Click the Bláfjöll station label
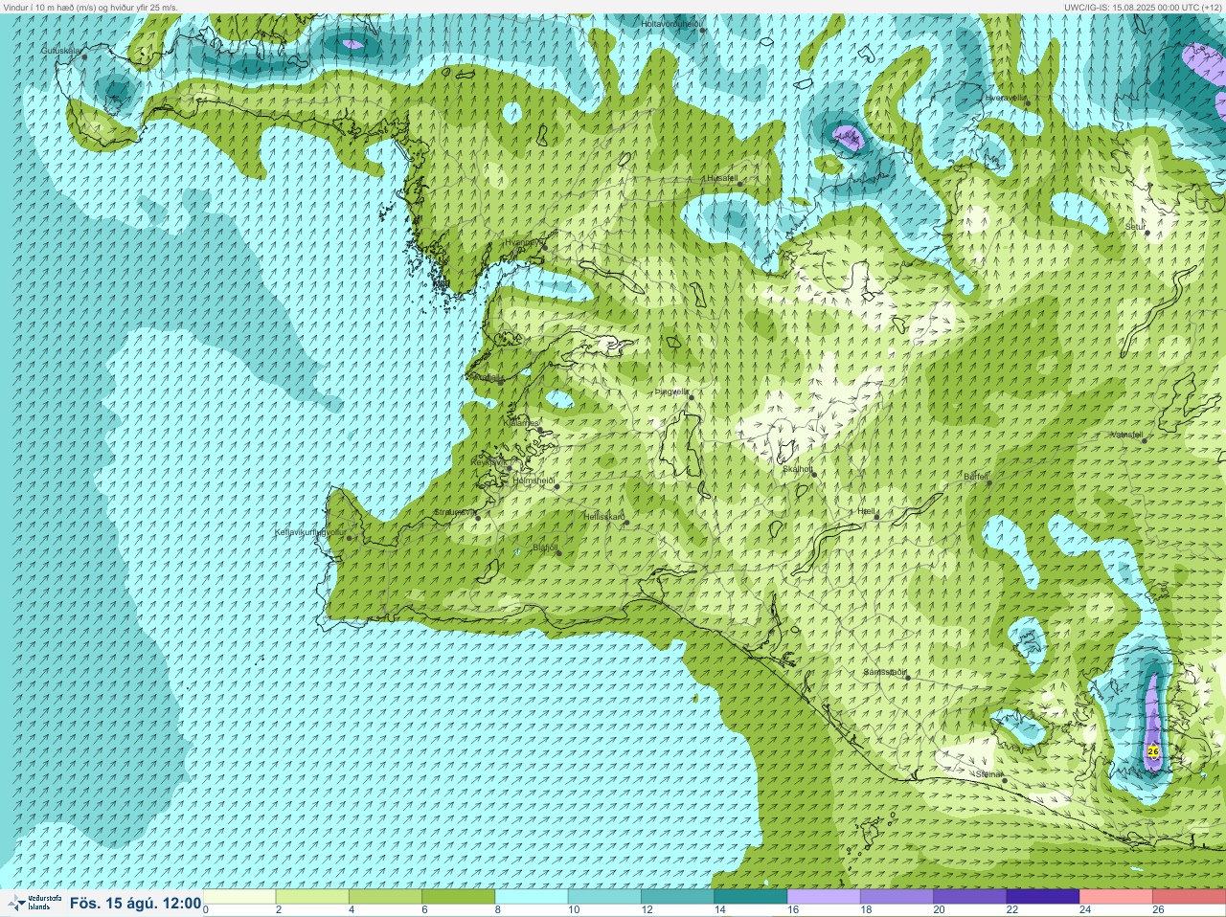This screenshot has height=917, width=1226. click(545, 548)
